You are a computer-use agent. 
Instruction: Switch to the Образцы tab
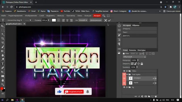[136, 25]
